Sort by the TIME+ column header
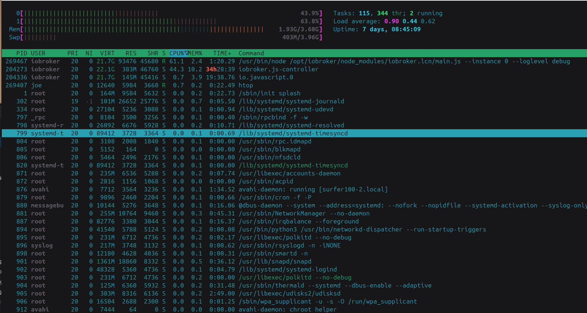587x313 pixels. point(222,53)
